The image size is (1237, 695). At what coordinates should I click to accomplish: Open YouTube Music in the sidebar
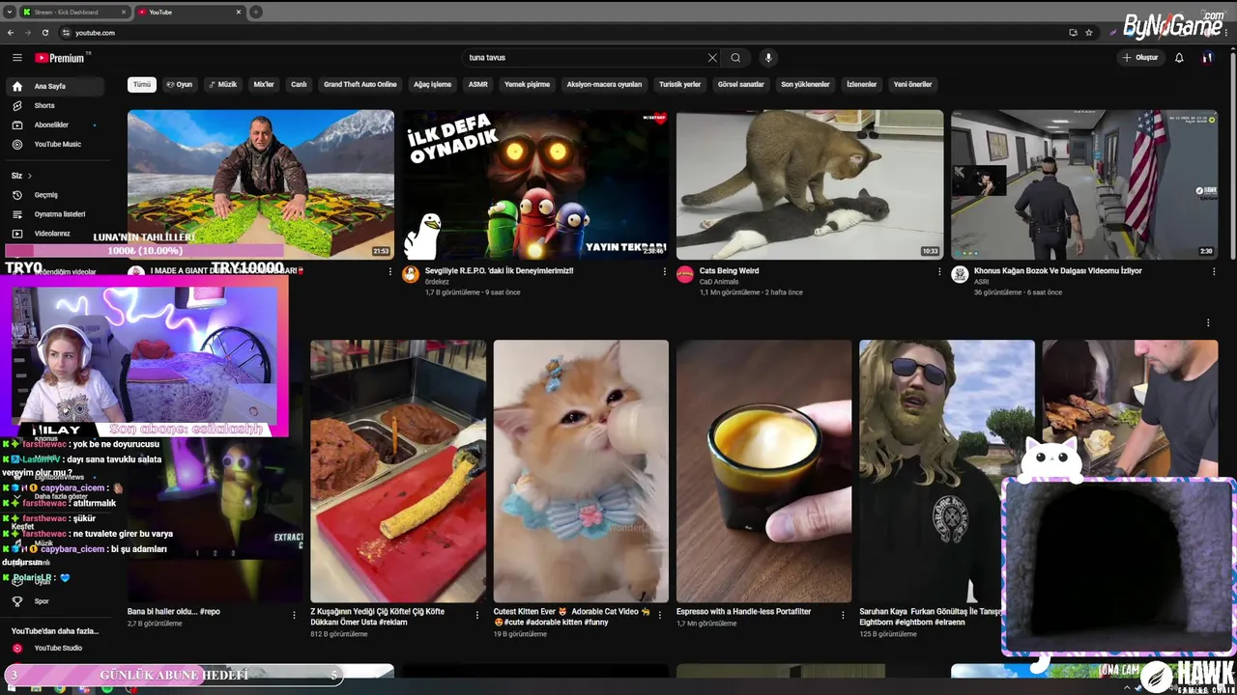point(54,144)
